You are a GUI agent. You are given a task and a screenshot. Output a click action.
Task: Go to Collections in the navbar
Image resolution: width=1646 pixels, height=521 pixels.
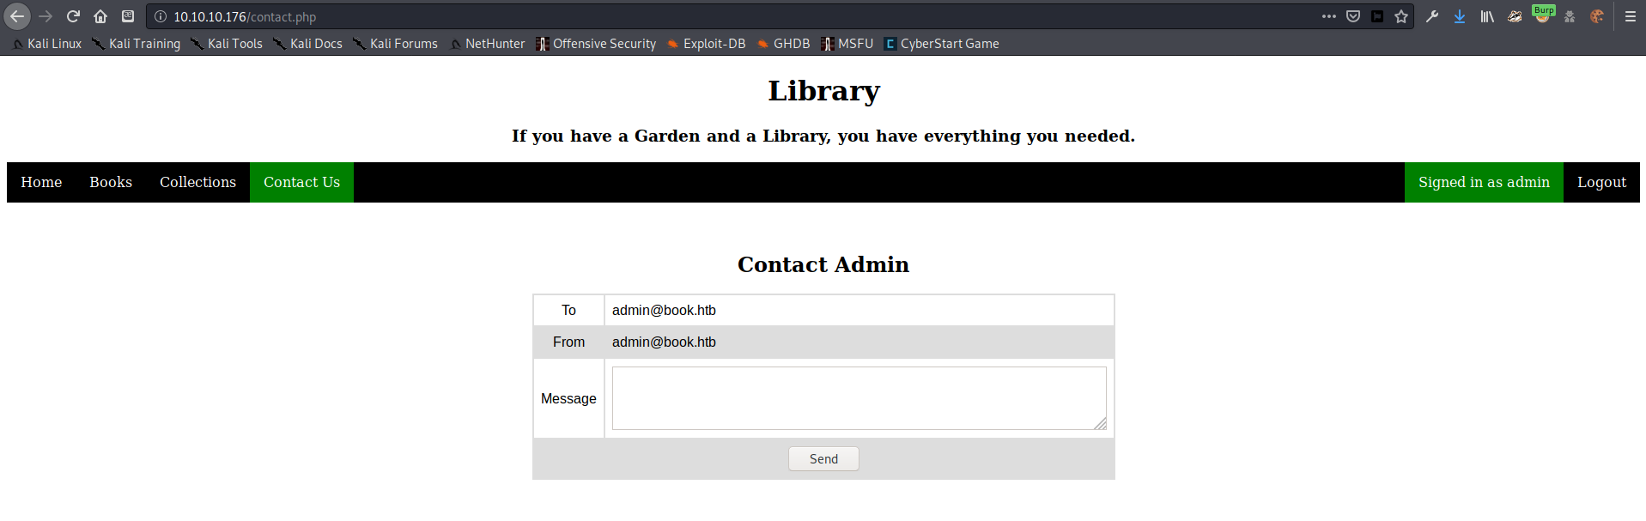pos(197,182)
